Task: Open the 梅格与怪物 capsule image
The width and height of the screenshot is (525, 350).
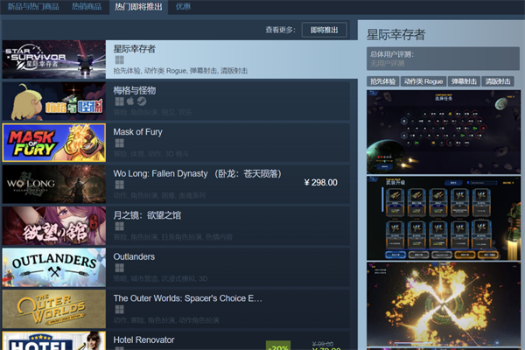Action: coord(54,101)
